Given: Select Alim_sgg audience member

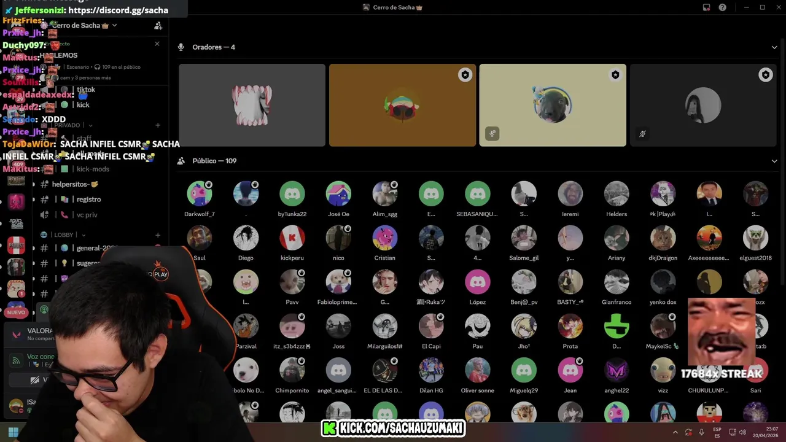Looking at the screenshot, I should pyautogui.click(x=385, y=193).
